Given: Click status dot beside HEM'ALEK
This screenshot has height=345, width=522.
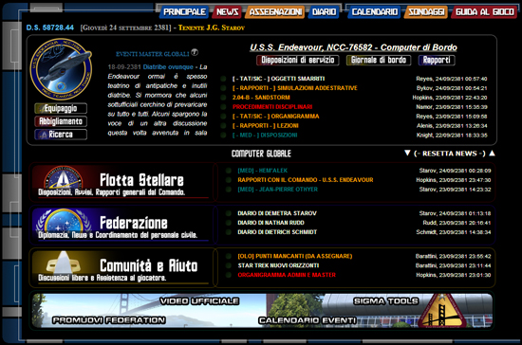Looking at the screenshot, I should tap(229, 171).
